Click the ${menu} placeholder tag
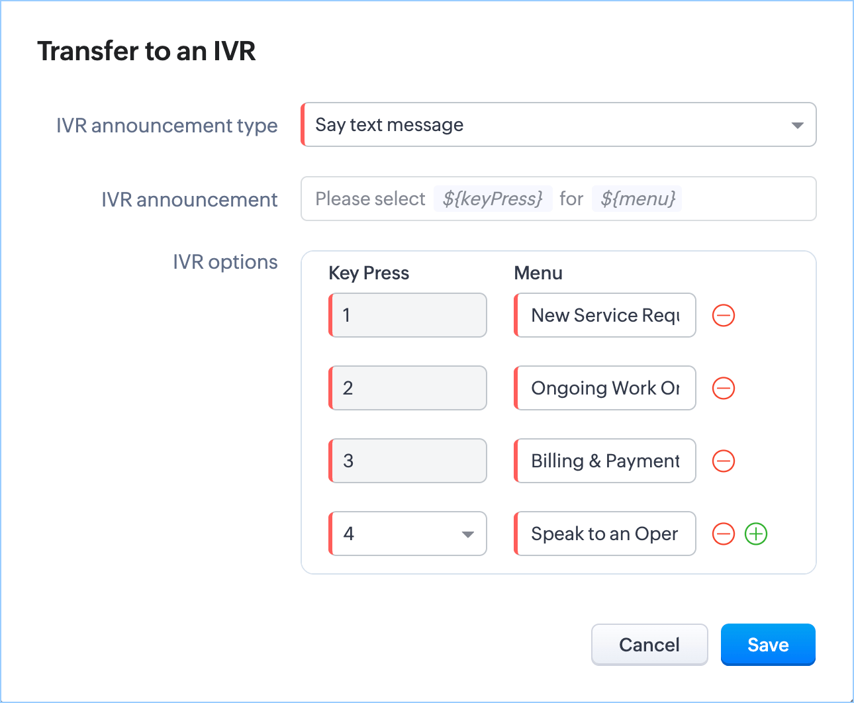This screenshot has width=854, height=703. click(638, 199)
